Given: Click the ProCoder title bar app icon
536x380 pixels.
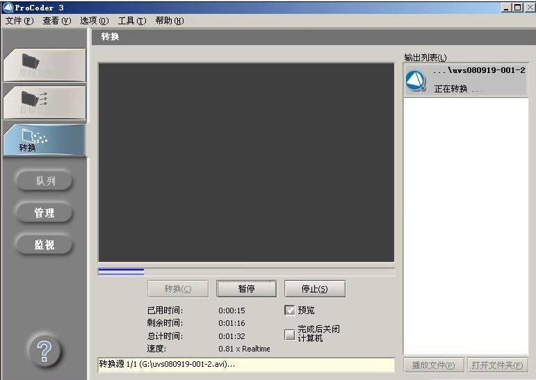Looking at the screenshot, I should 8,7.
